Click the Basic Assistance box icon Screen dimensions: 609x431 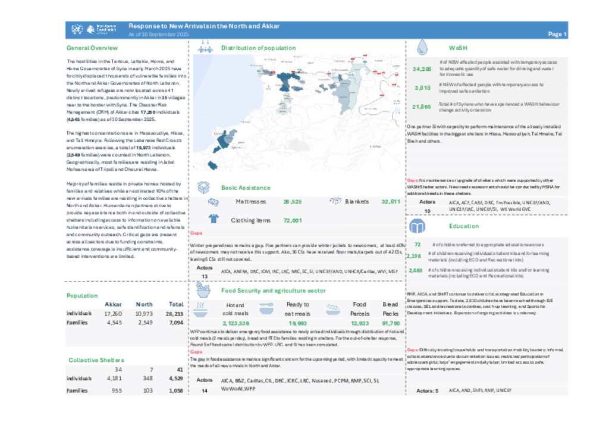click(203, 187)
